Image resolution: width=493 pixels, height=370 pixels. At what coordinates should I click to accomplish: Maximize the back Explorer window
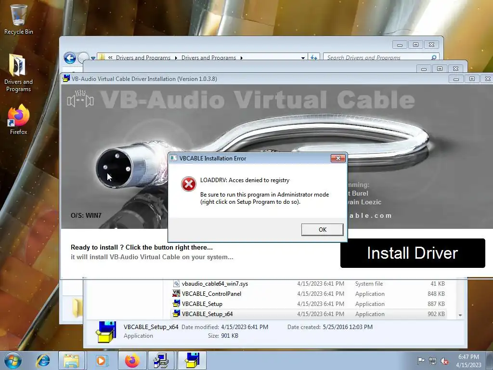pos(415,45)
